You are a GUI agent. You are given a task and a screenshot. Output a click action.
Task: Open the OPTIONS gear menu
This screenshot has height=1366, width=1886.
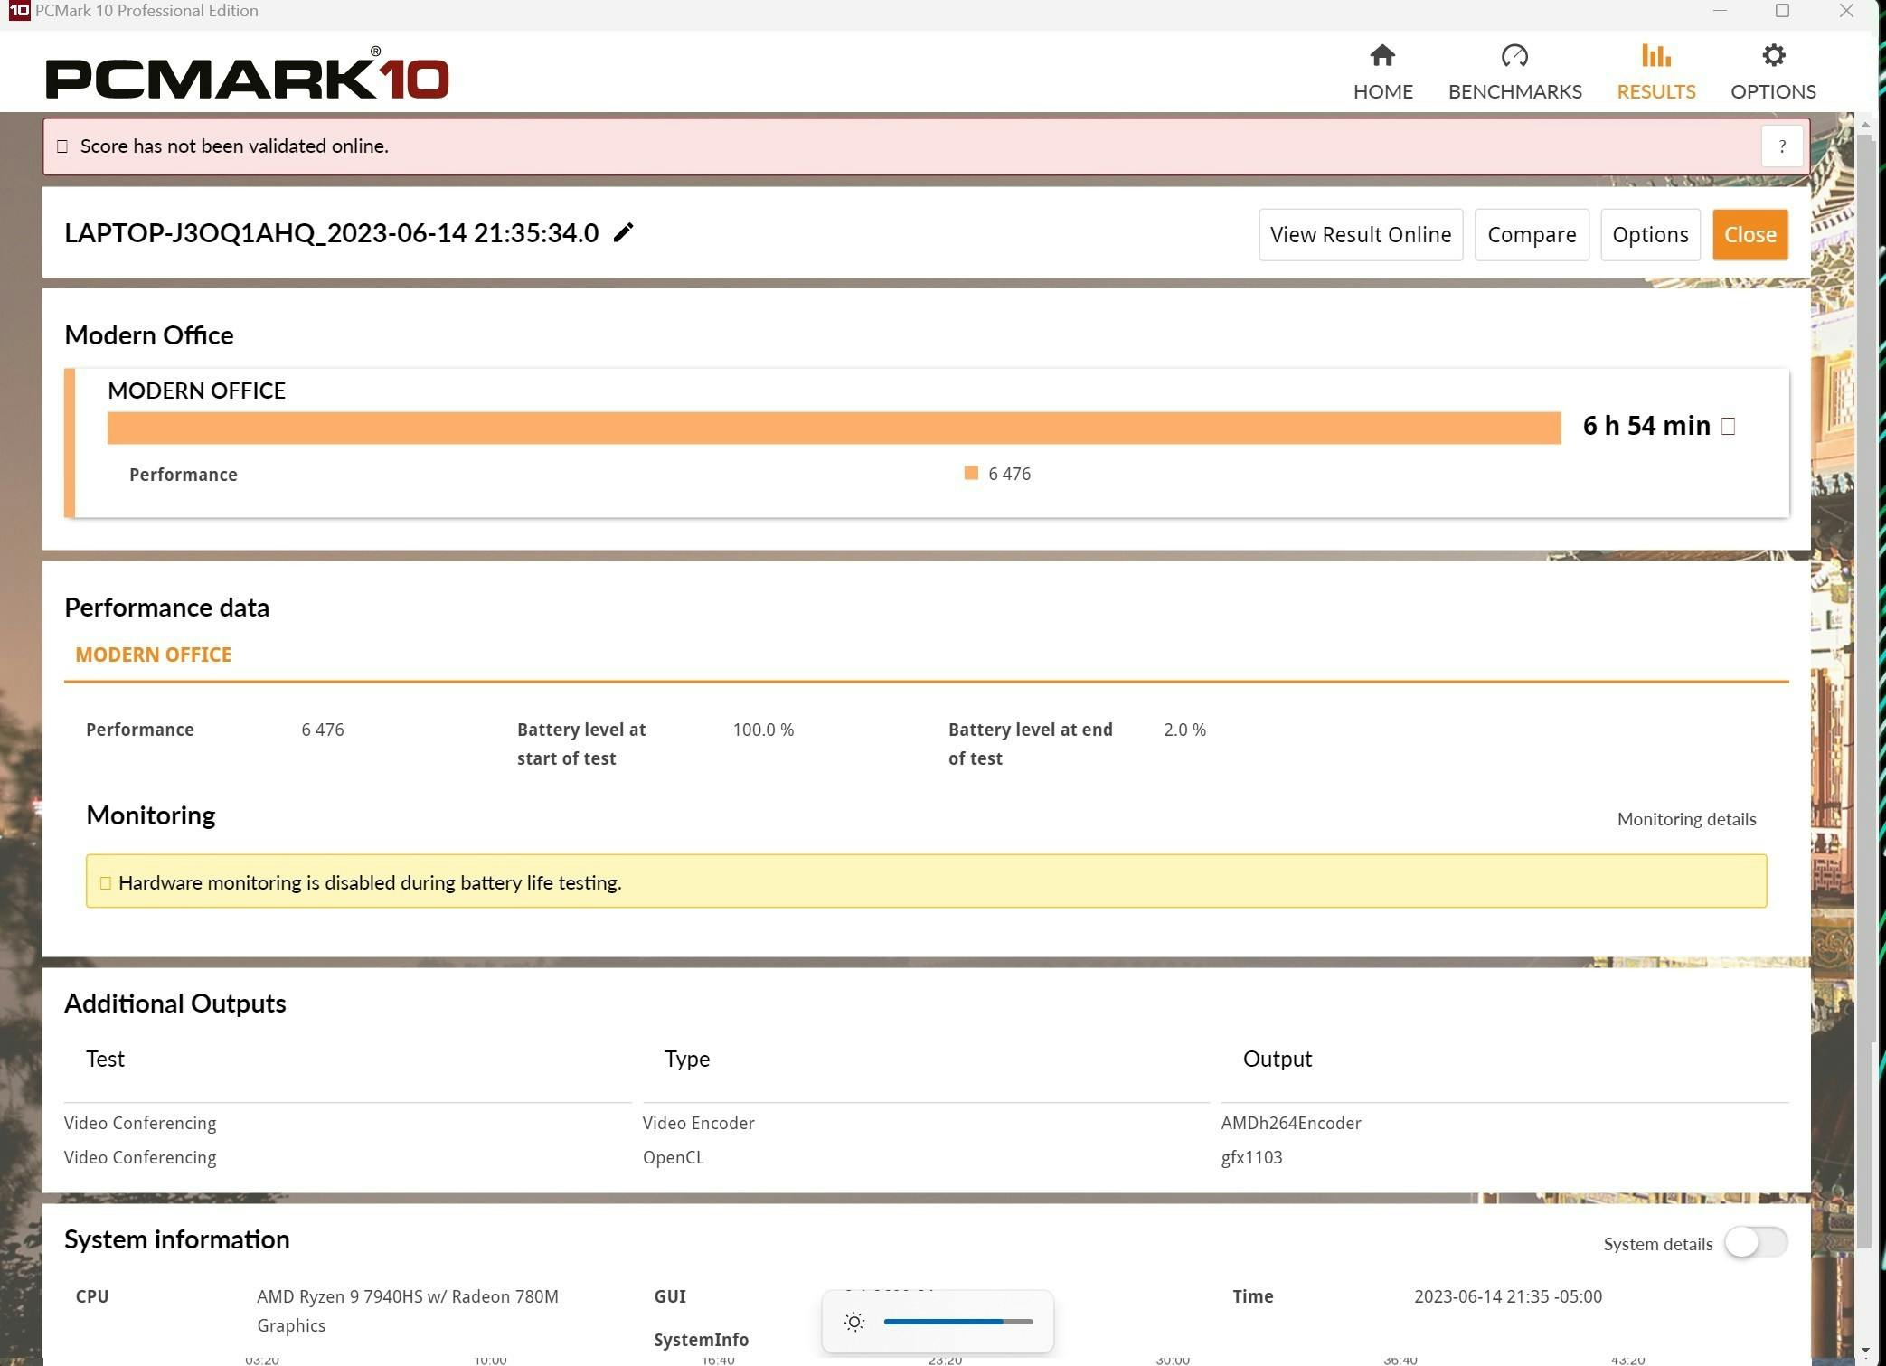tap(1773, 72)
